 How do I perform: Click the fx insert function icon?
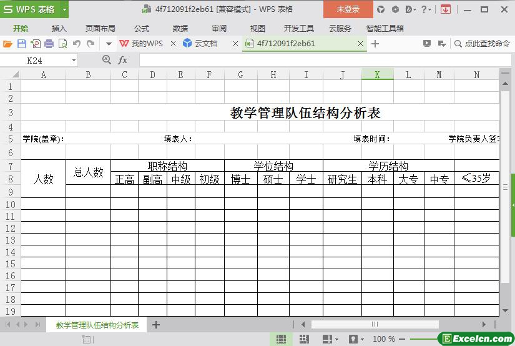tap(122, 60)
